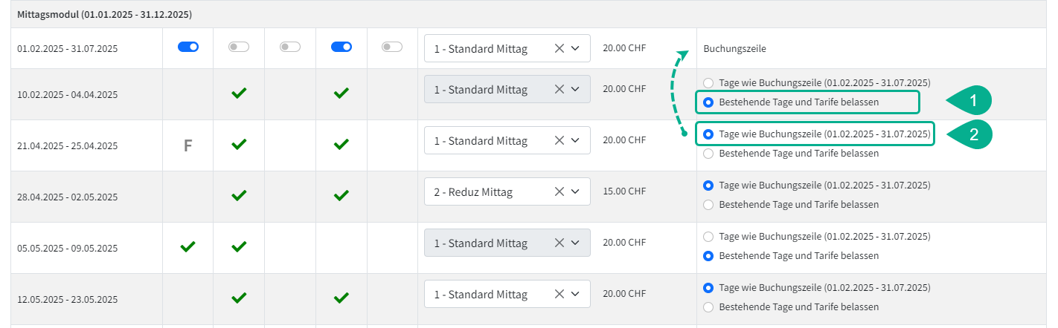Screen dimensions: 1058x328
Task: Open tariff dropdown arrow in 01.02.2025 booking row
Action: pos(574,49)
